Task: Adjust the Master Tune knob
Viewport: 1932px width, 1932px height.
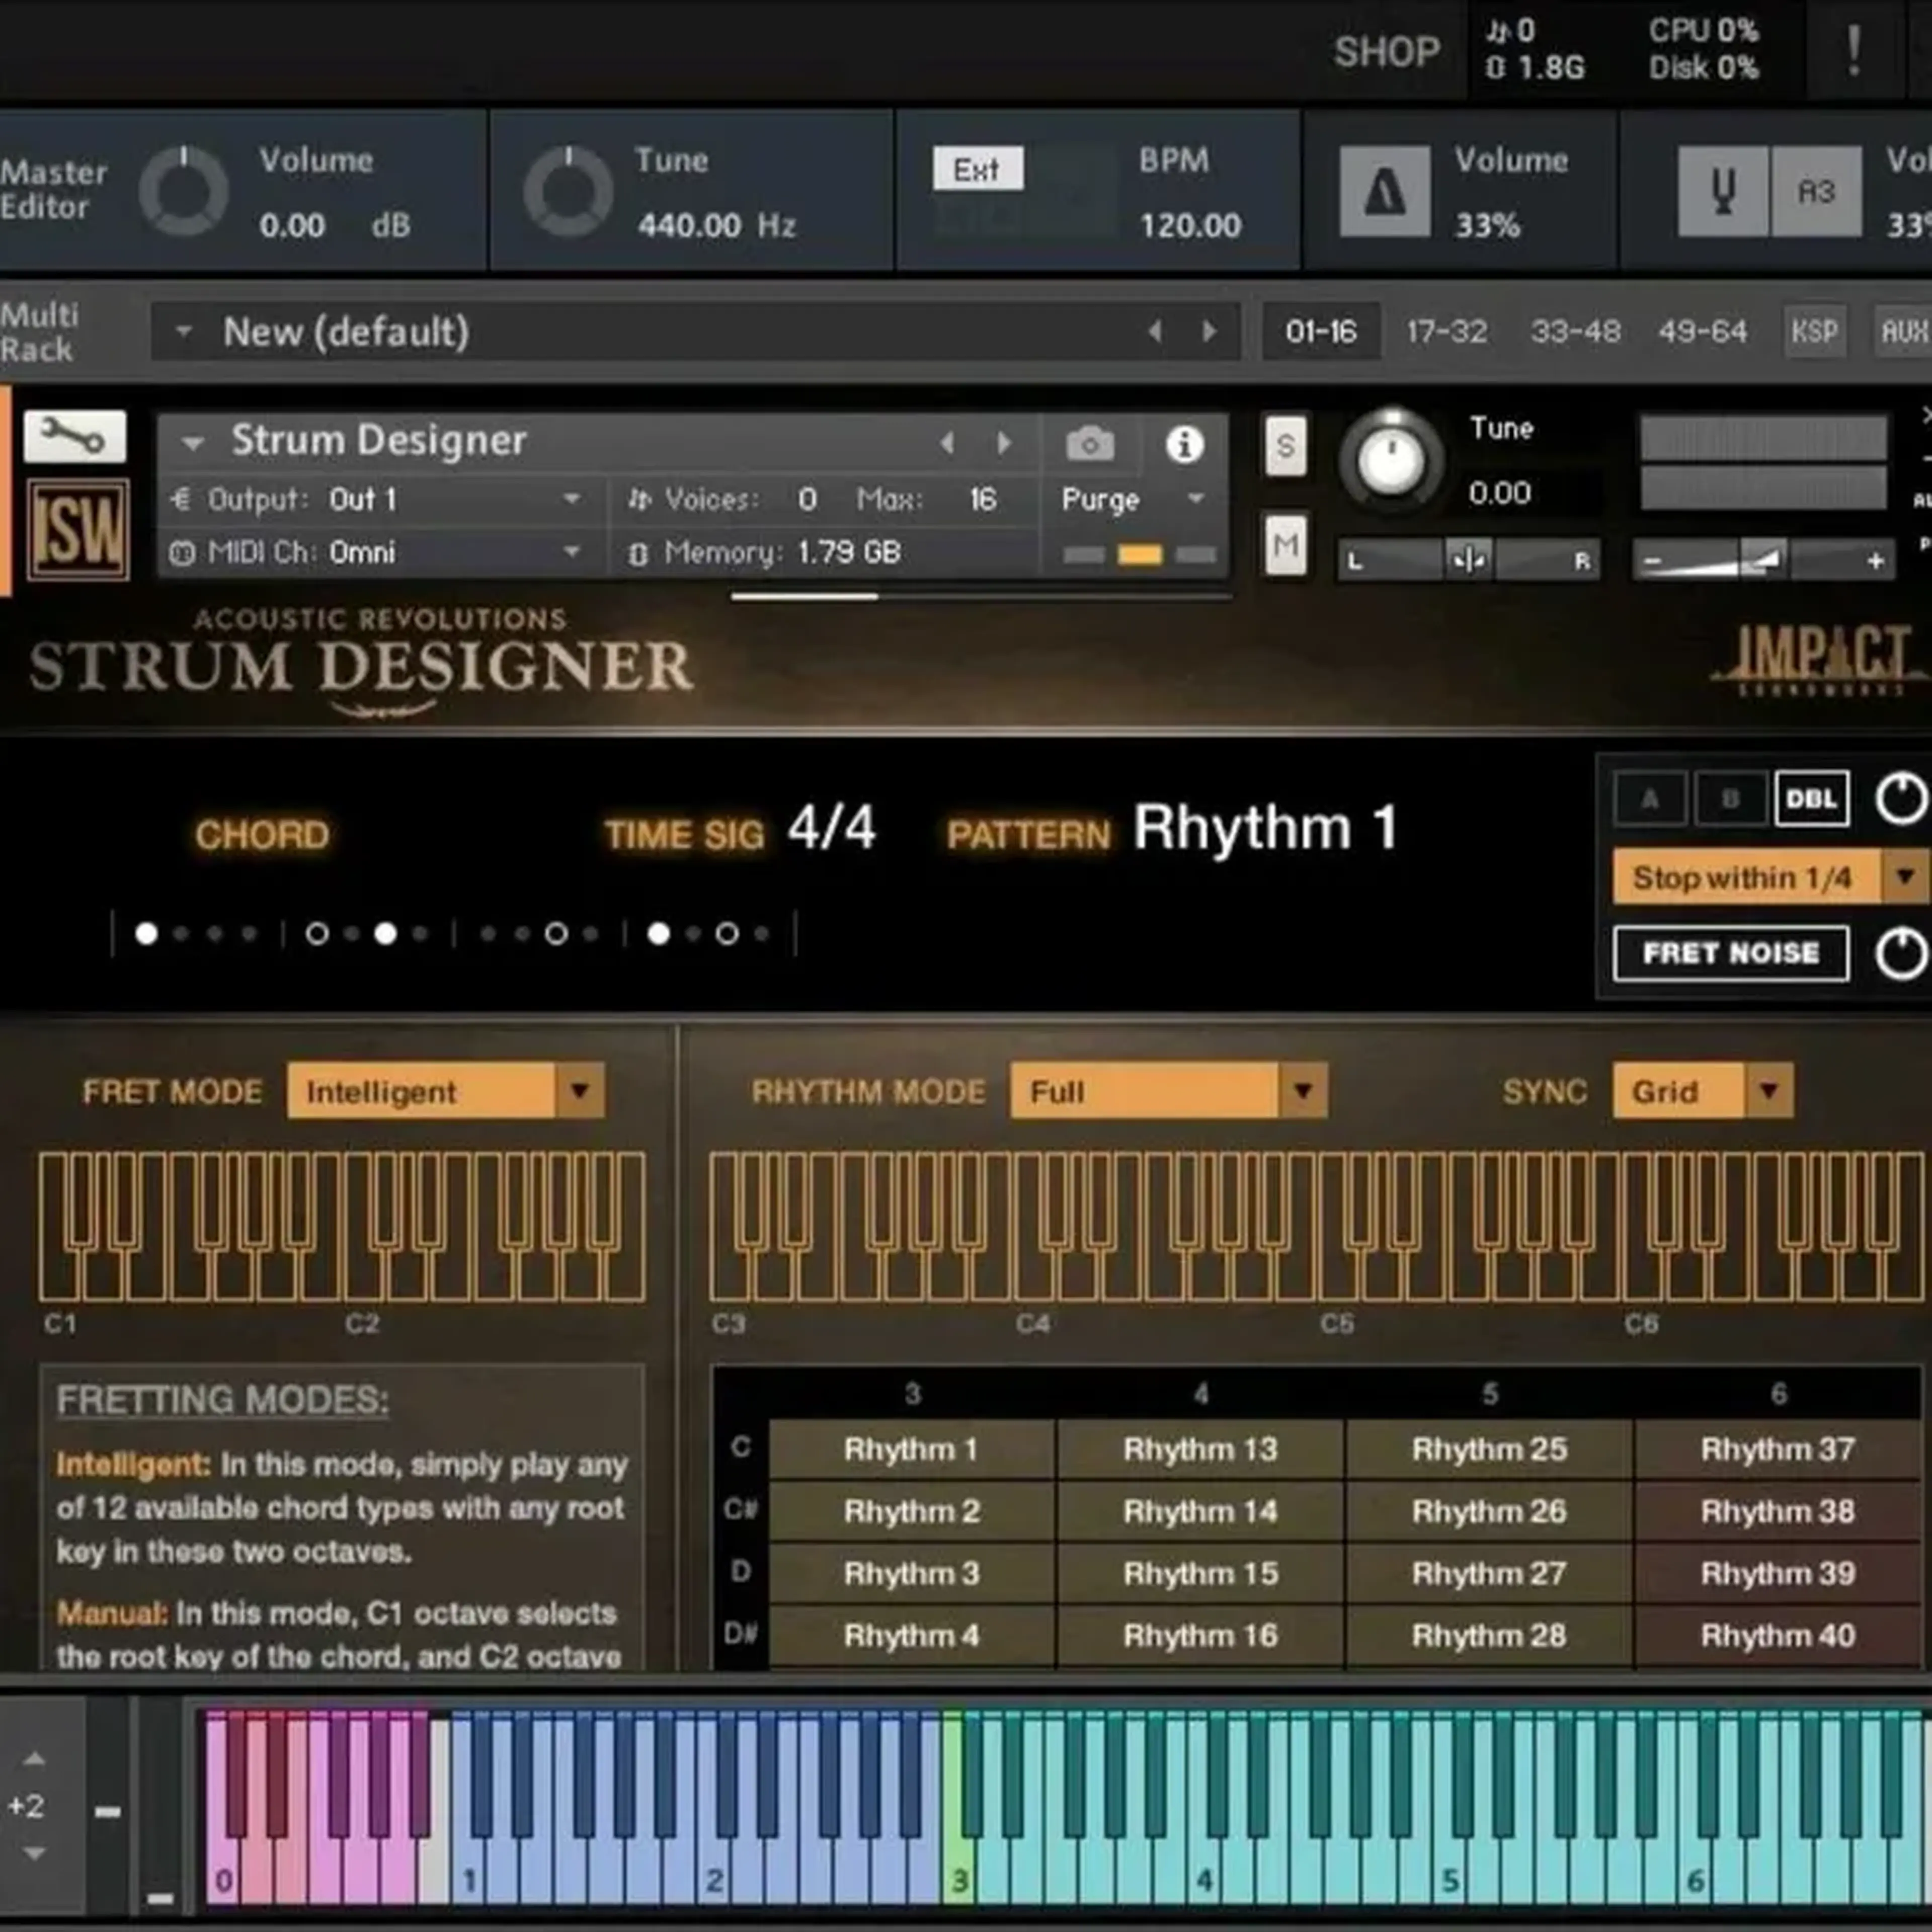Action: point(568,191)
